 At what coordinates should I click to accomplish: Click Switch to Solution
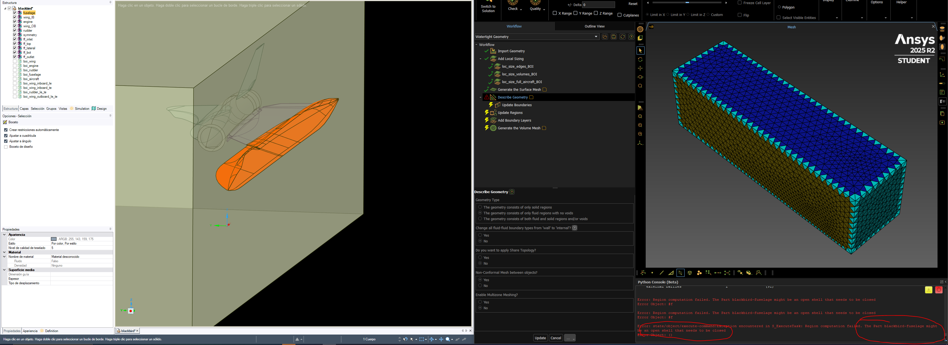[488, 7]
